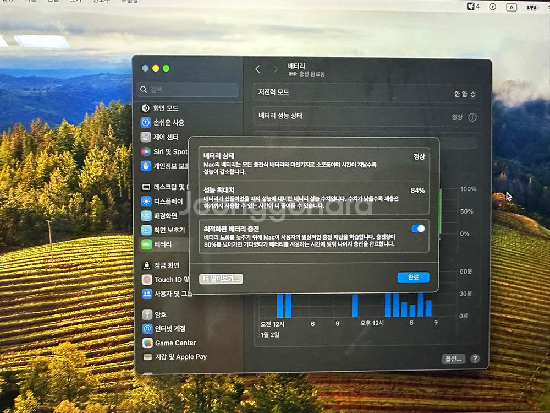
Task: Click 저전력 모드 row label
Action: click(x=273, y=92)
